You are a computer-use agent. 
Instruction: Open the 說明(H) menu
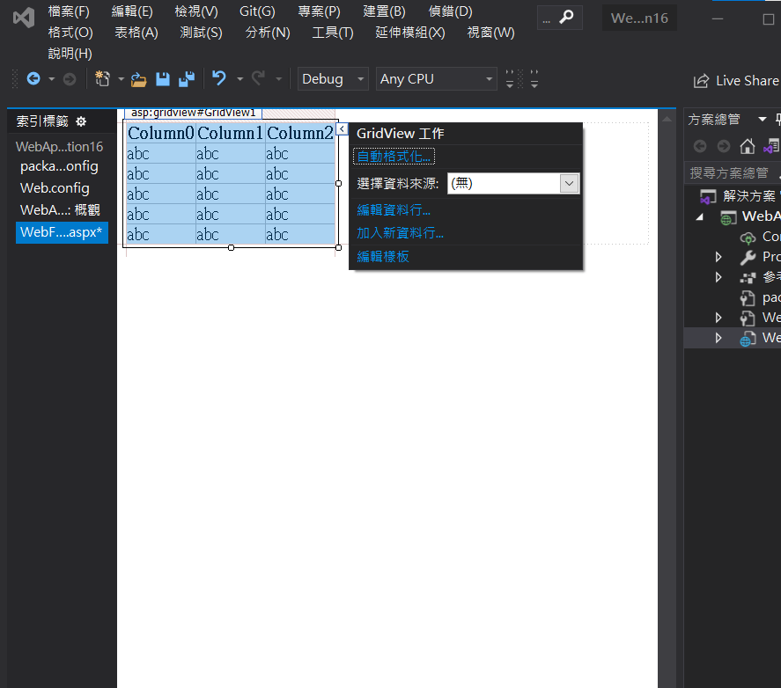(70, 54)
